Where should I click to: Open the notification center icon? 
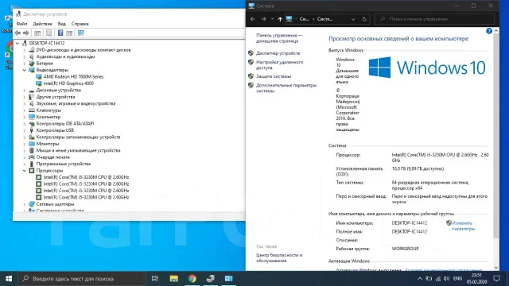pyautogui.click(x=496, y=279)
